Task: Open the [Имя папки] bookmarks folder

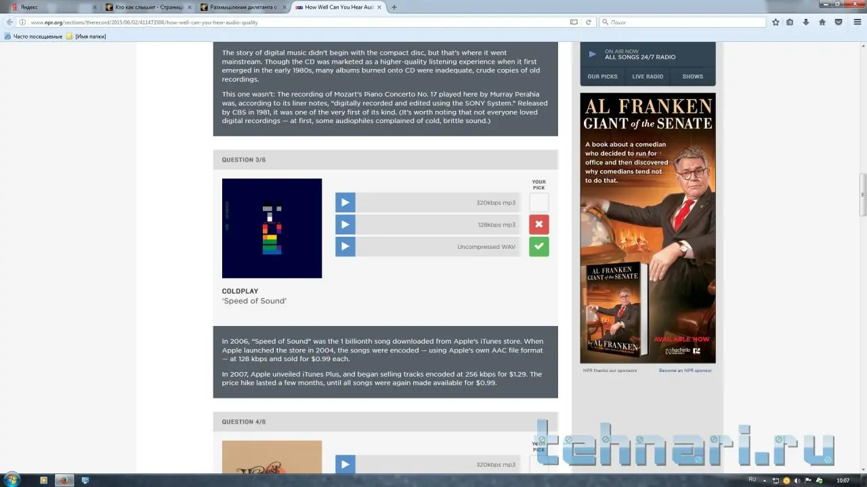Action: pos(86,37)
